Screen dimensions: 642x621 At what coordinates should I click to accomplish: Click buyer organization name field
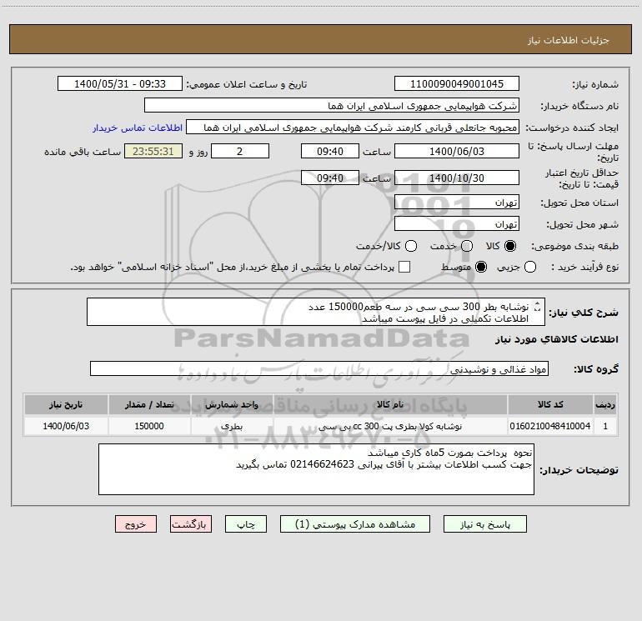[x=332, y=106]
